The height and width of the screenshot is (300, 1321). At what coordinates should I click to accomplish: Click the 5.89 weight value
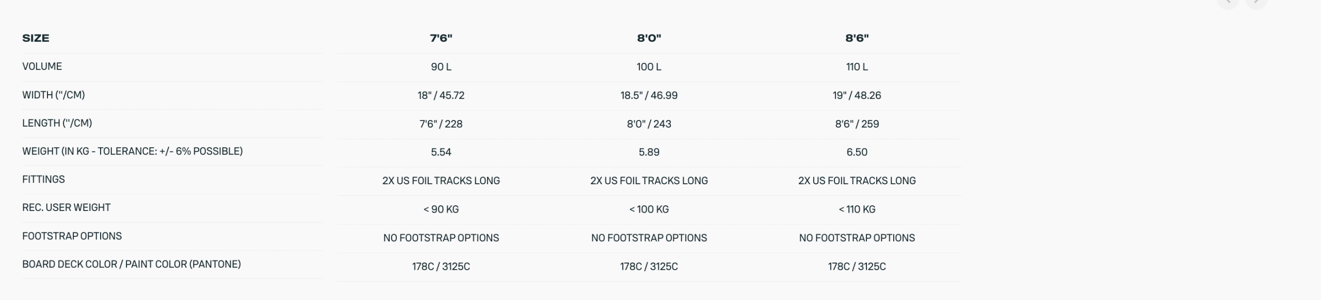tap(649, 152)
